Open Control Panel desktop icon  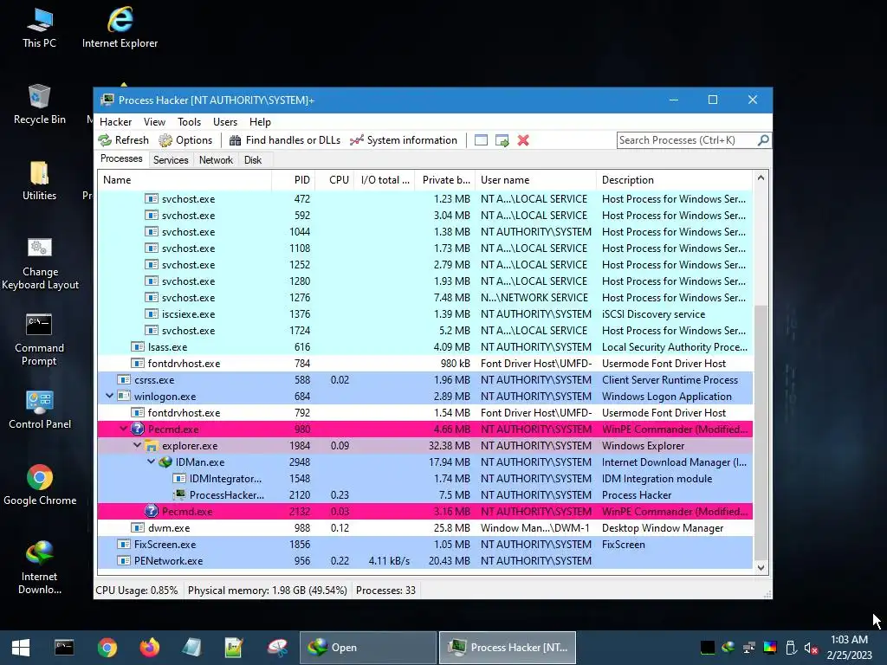(40, 410)
